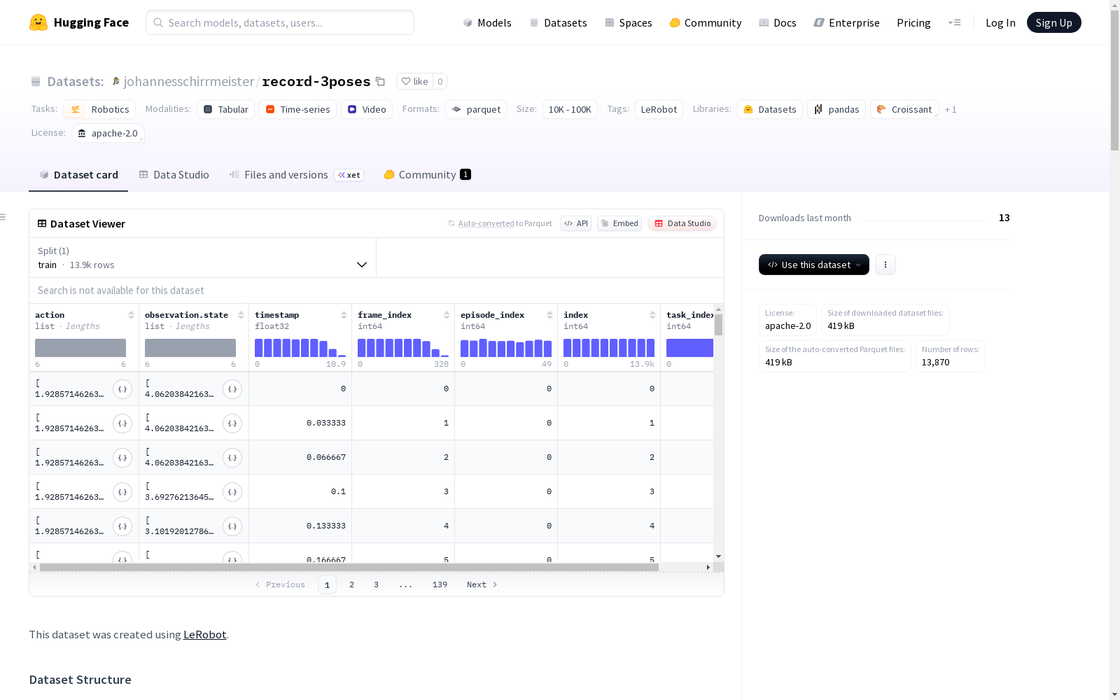The image size is (1120, 700).
Task: Open the Croissant library tag
Action: [x=904, y=109]
